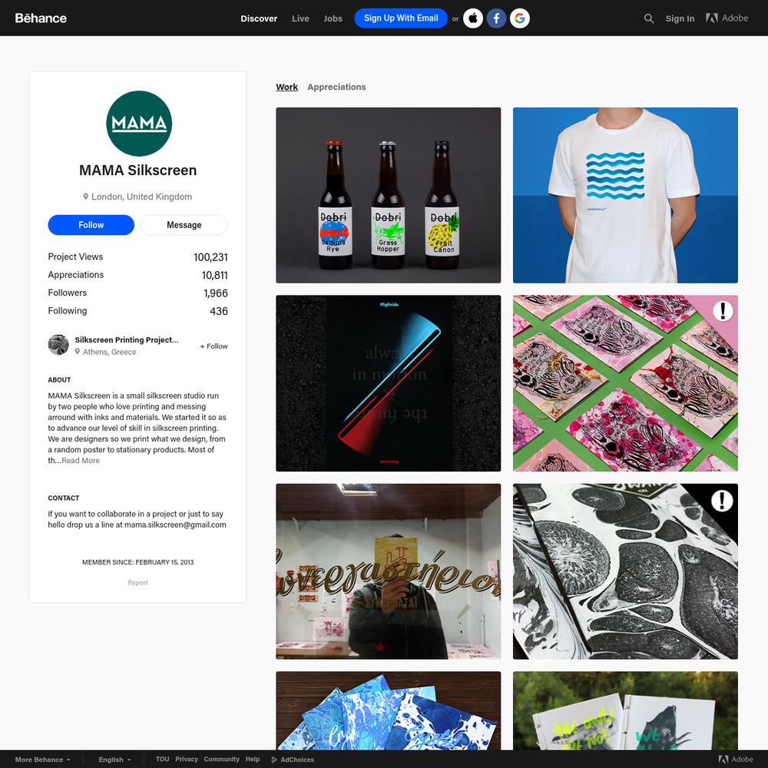This screenshot has width=768, height=768.
Task: Click the AdChoices triangle icon
Action: coord(274,760)
